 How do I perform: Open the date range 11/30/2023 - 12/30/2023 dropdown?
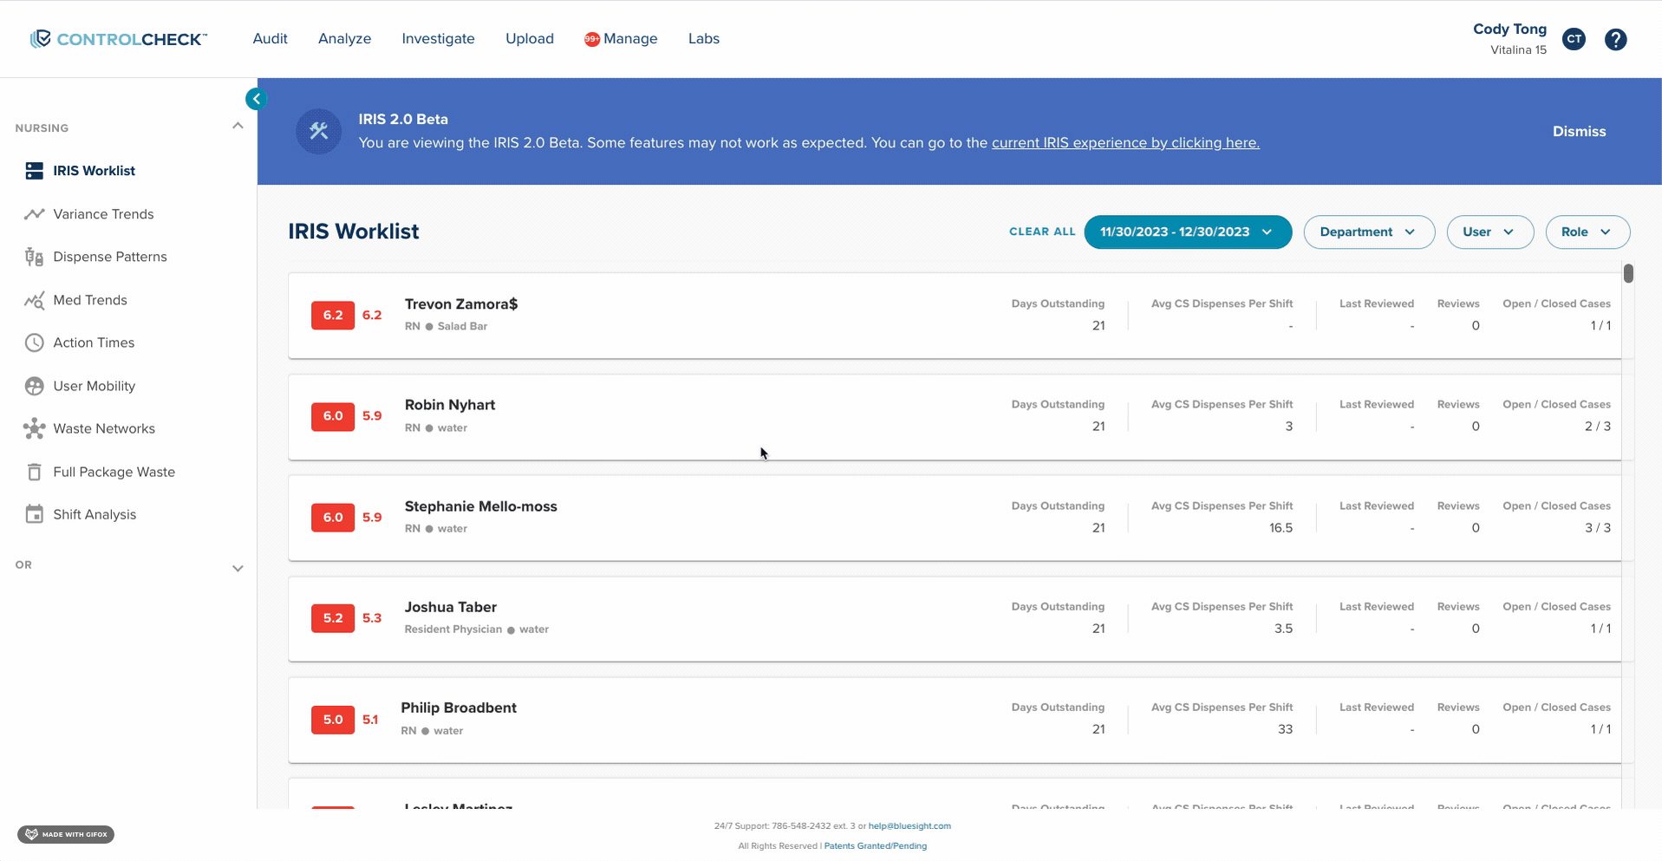[x=1188, y=232]
